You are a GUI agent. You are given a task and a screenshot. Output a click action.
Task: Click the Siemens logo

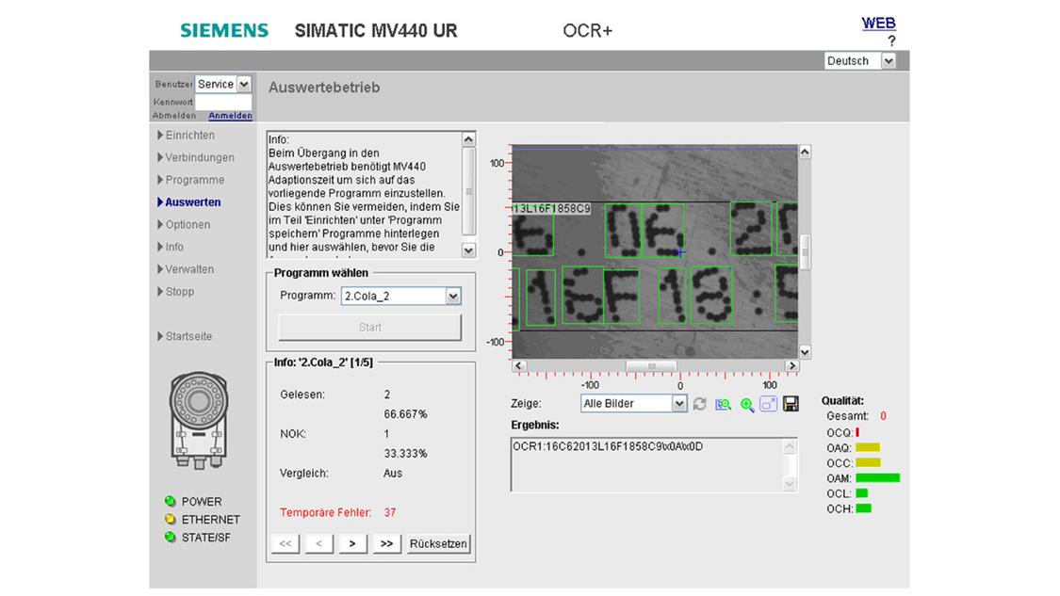224,30
